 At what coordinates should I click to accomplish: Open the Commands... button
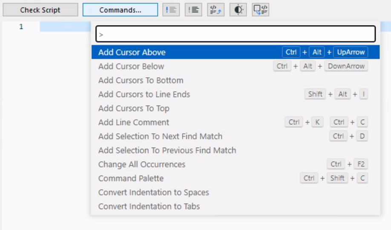[120, 10]
